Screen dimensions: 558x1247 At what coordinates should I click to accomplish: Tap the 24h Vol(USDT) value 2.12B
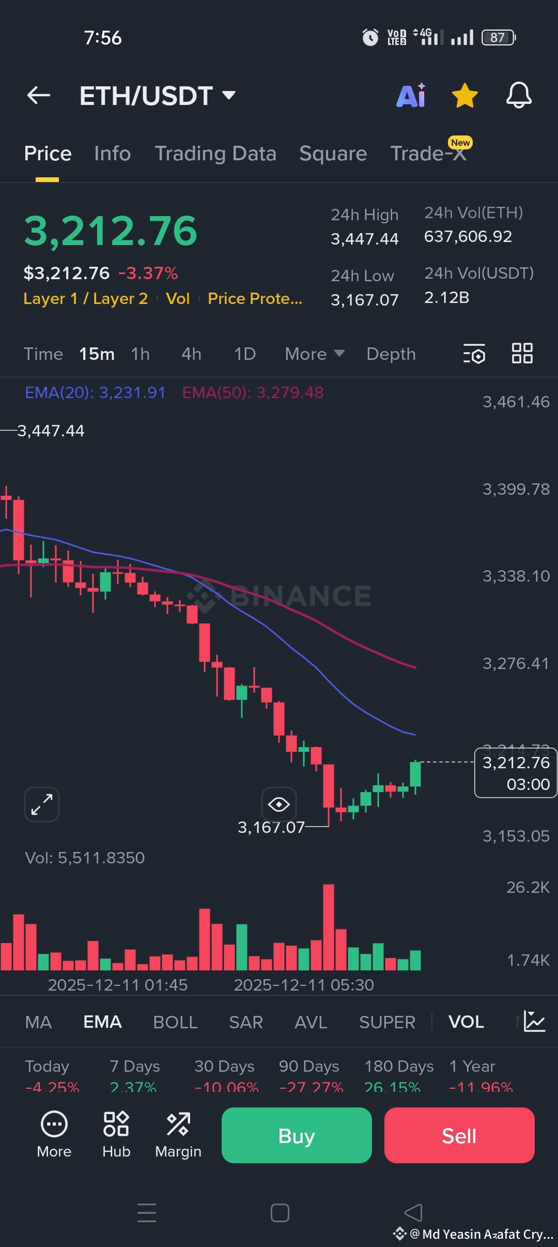point(447,297)
